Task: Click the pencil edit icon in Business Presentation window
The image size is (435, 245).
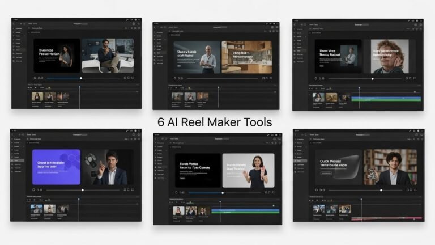Action: 127,20
